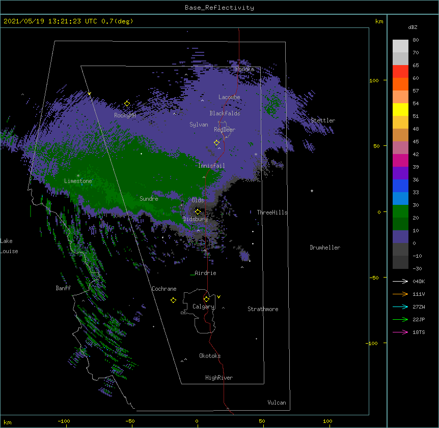439x428 pixels.
Task: Pick the royal blue 36 dBZ swatch
Action: (400, 186)
